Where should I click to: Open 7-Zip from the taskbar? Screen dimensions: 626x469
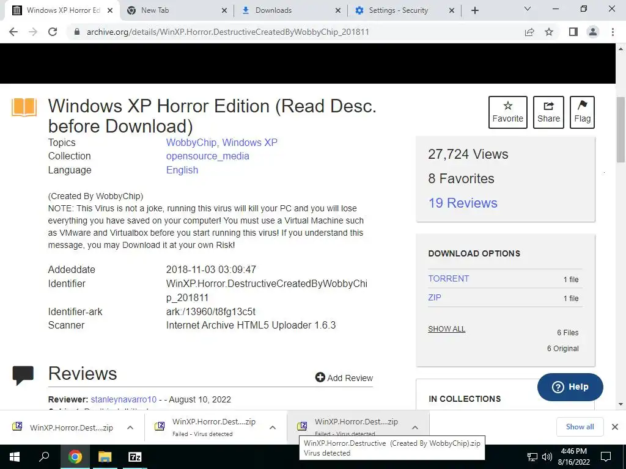(134, 457)
